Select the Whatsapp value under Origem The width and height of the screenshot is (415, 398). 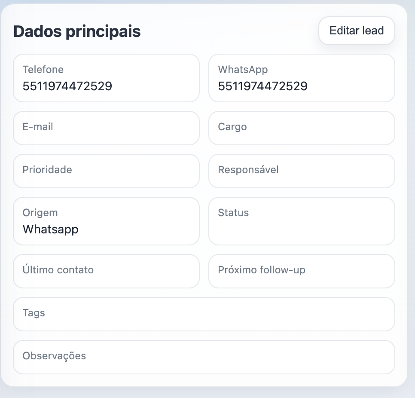[x=51, y=229]
